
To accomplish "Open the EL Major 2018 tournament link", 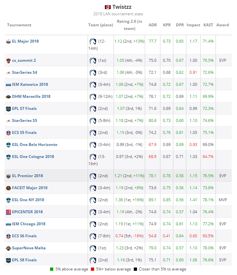I will (x=25, y=41).
